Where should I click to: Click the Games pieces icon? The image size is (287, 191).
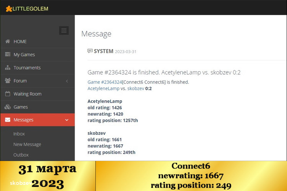pos(8,107)
